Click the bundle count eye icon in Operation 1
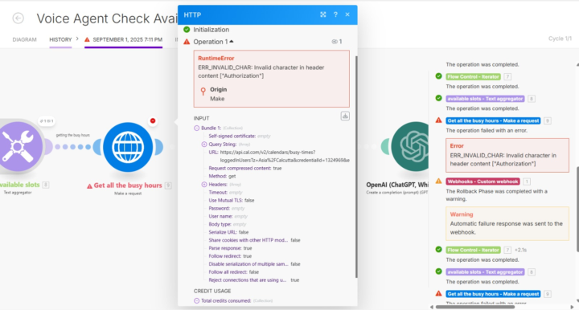 [x=335, y=42]
